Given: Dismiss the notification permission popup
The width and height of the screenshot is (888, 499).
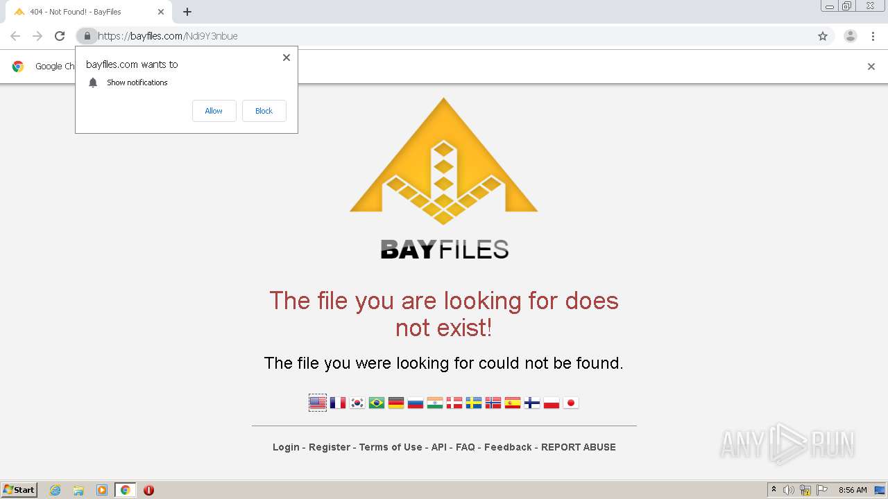Looking at the screenshot, I should [287, 58].
